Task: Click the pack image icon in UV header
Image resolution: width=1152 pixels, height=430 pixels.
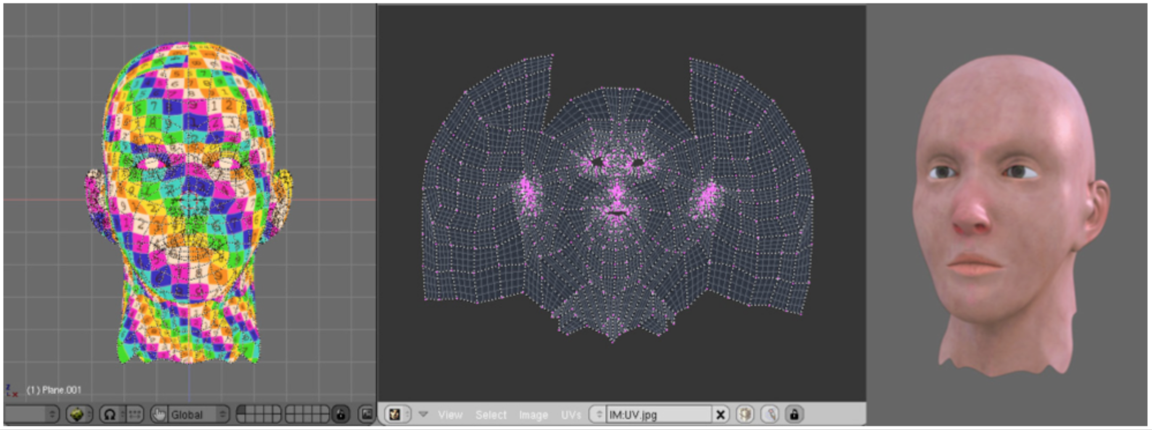Action: coord(744,414)
